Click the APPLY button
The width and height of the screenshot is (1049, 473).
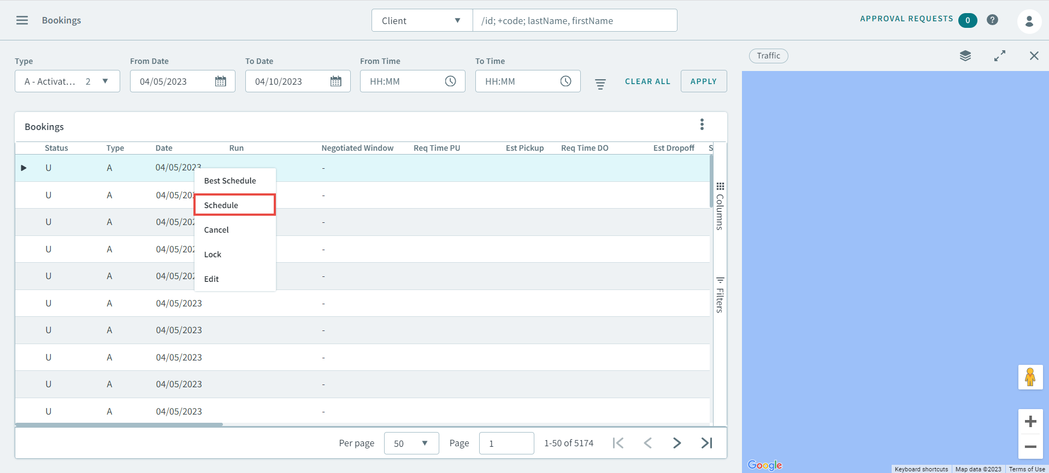(704, 81)
